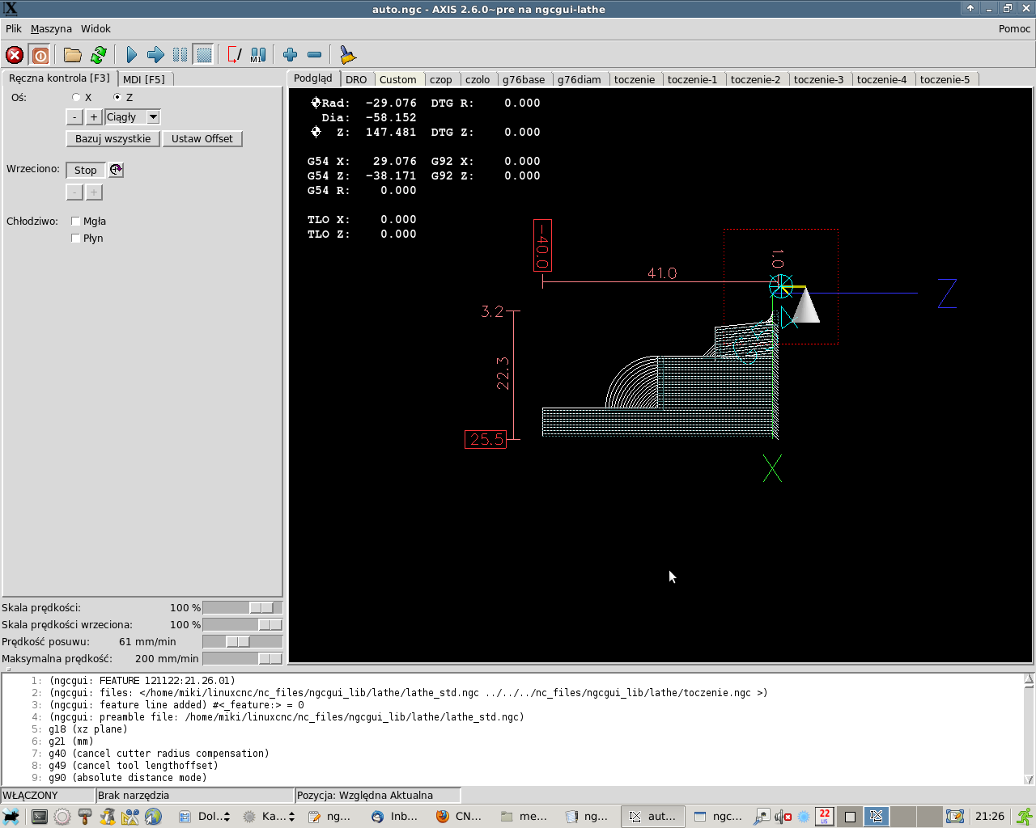Click volume mute icon in system tray
This screenshot has height=828, width=1036.
coord(783,817)
